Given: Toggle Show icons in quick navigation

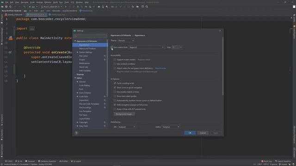Looking at the screenshot, I should (115, 88).
